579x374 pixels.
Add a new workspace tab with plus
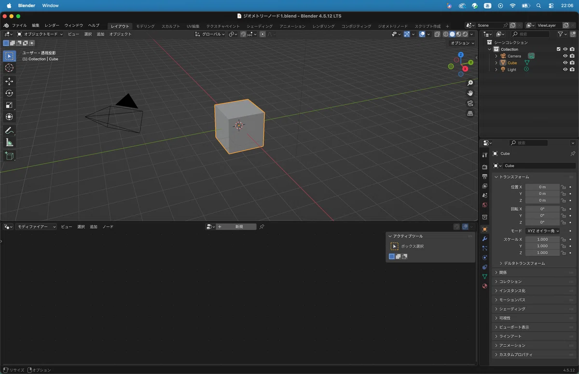point(447,26)
